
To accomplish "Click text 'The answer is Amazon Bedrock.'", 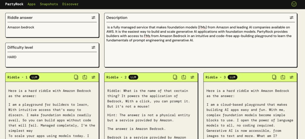I will click(137, 129).
